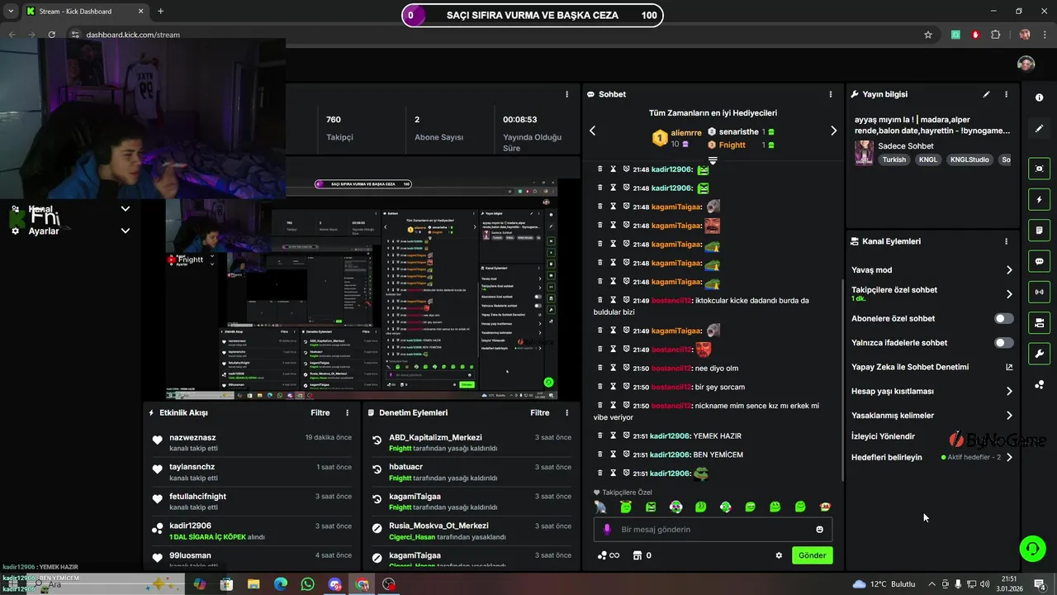This screenshot has width=1057, height=595.
Task: Click İzleyici Yönlendir option
Action: pos(883,436)
